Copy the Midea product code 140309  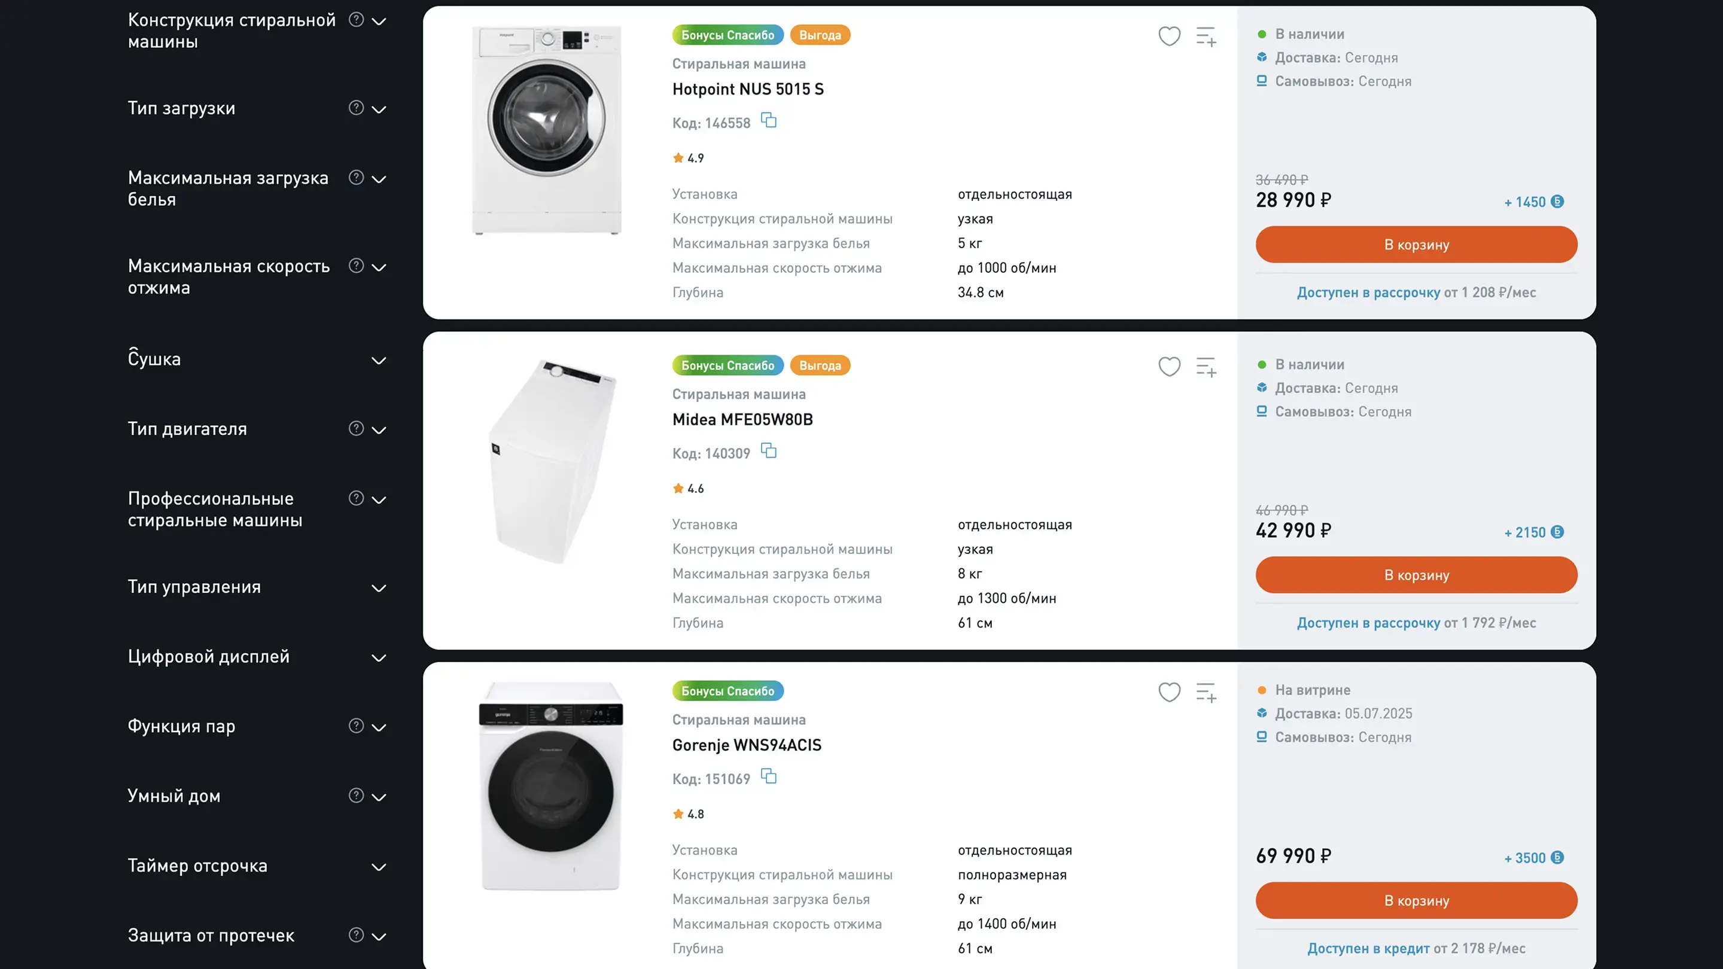(769, 452)
